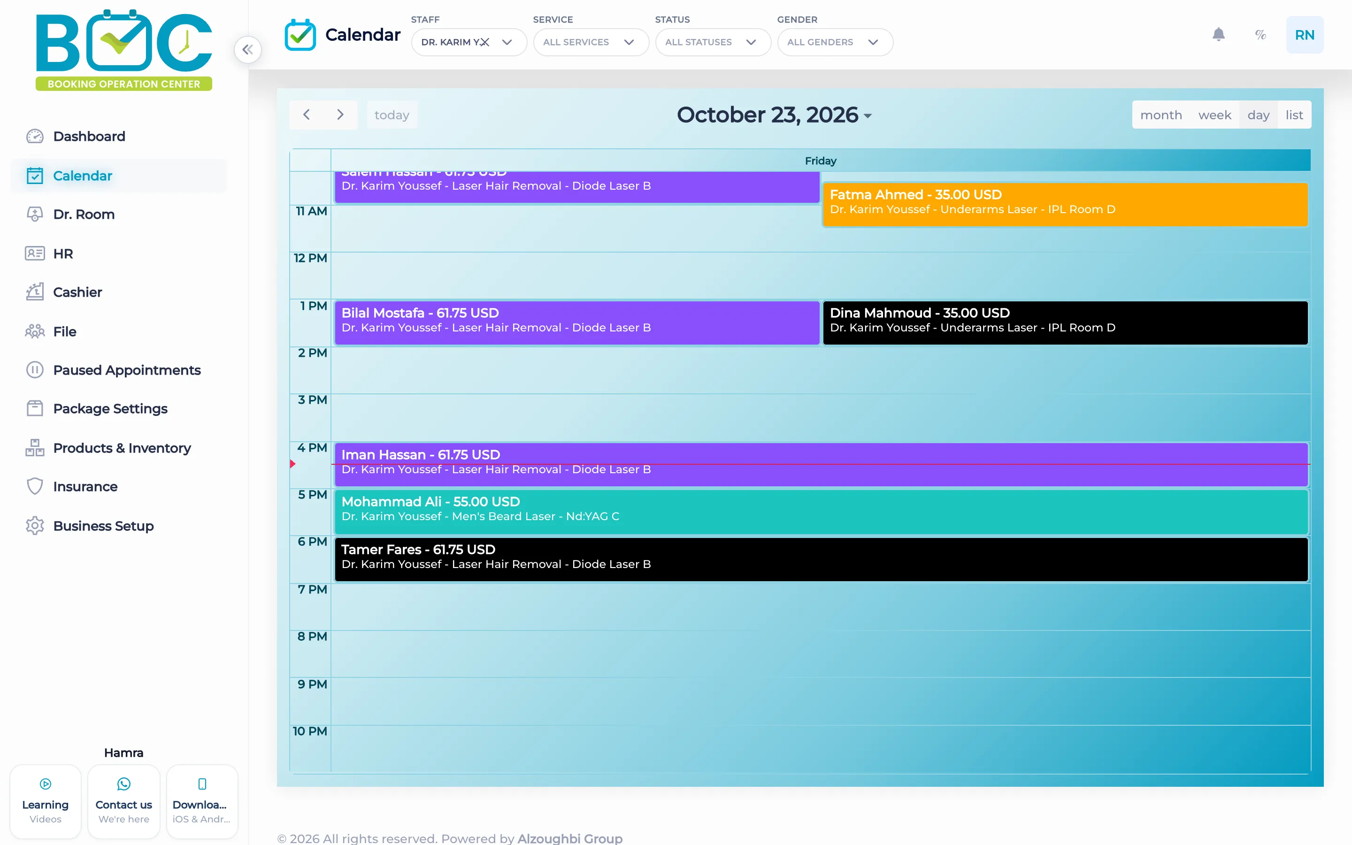1352x845 pixels.
Task: Open the All Statuses dropdown
Action: [x=713, y=42]
